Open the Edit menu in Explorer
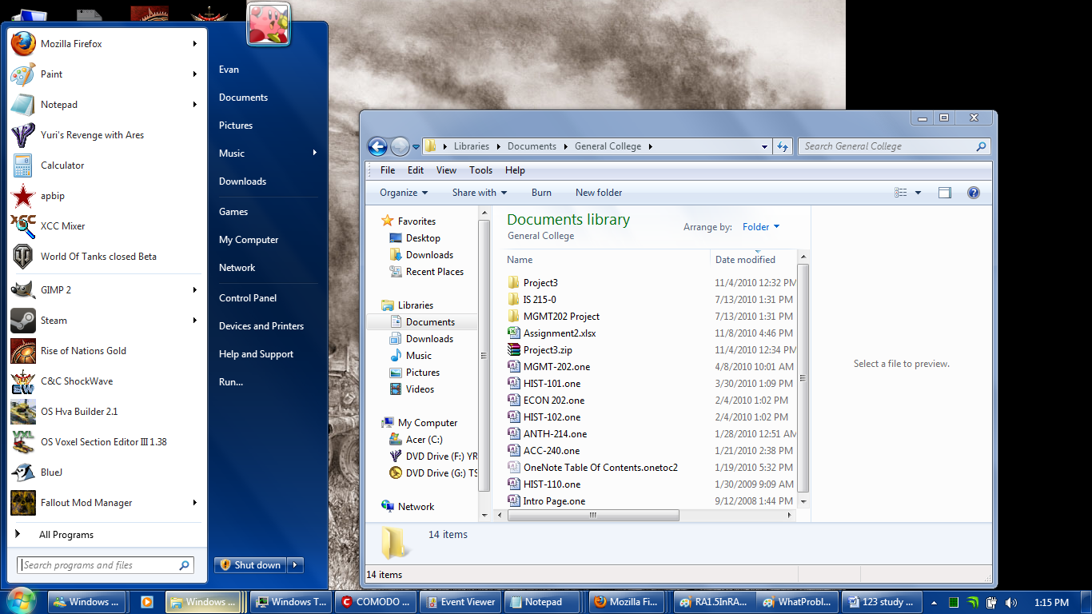This screenshot has height=614, width=1092. pos(416,170)
